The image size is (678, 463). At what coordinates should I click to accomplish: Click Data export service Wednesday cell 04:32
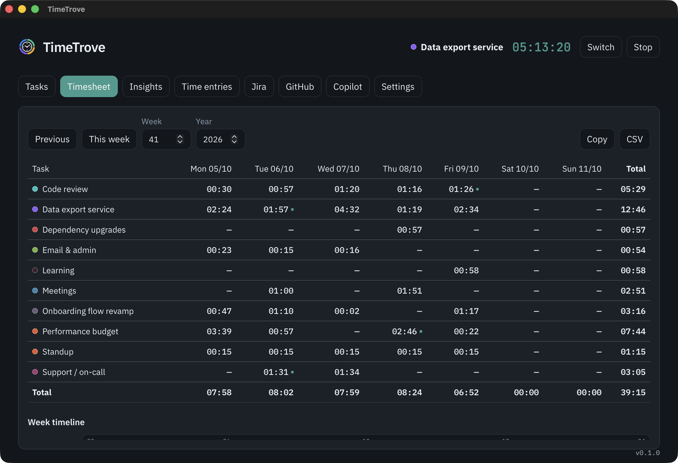tap(347, 210)
